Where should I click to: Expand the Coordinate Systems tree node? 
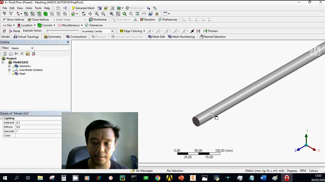pyautogui.click(x=9, y=70)
